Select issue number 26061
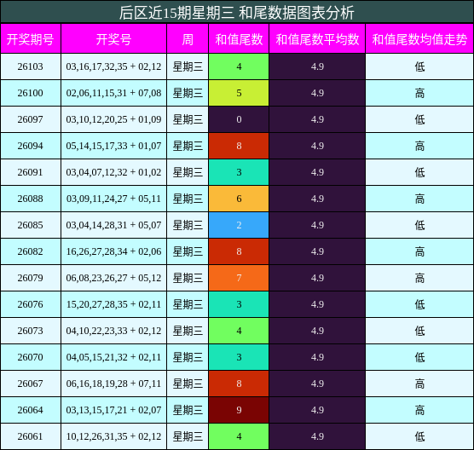The height and width of the screenshot is (450, 474). (x=30, y=436)
